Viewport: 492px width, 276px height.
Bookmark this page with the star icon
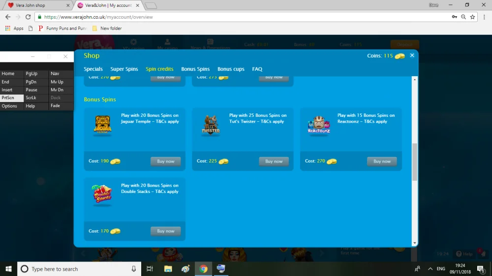(x=472, y=17)
